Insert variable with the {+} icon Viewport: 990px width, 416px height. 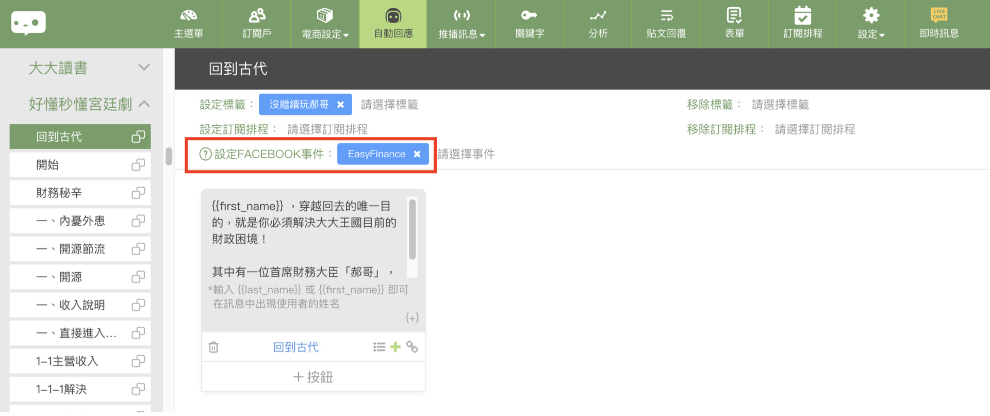(x=411, y=318)
